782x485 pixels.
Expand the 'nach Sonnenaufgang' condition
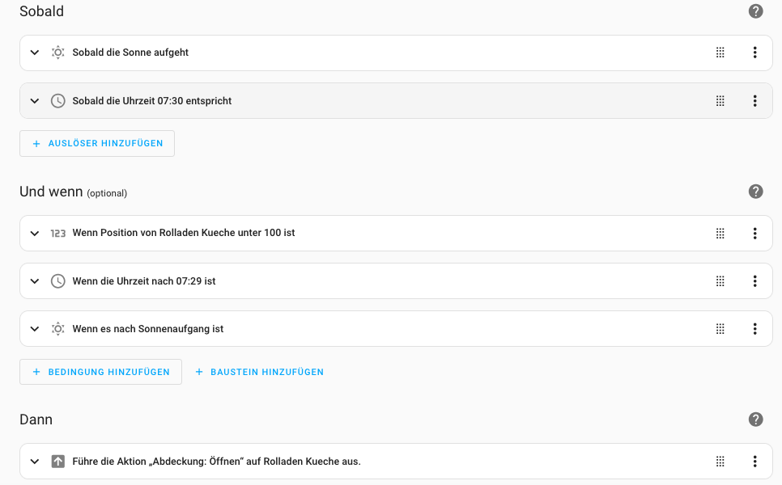tap(35, 329)
